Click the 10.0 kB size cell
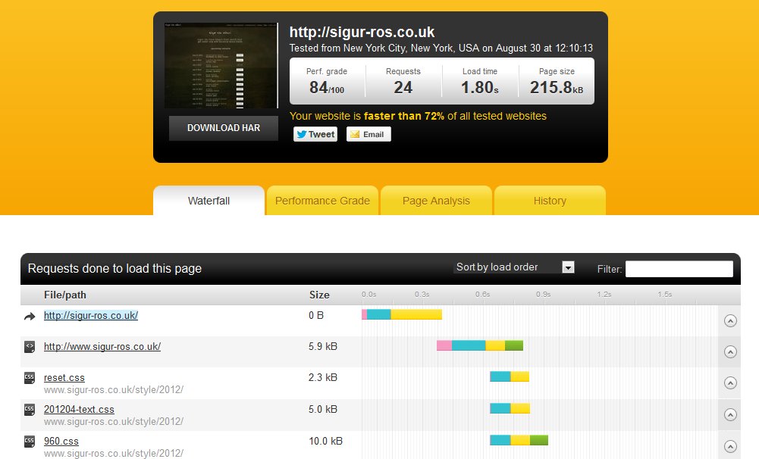The image size is (759, 459). click(x=325, y=441)
